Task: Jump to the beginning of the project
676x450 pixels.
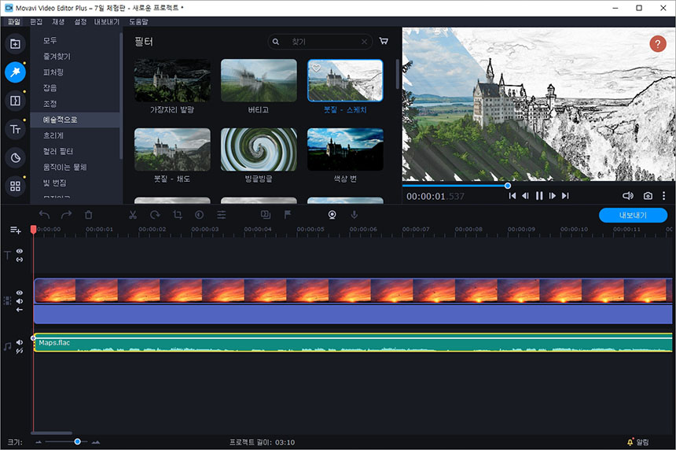Action: (x=513, y=196)
